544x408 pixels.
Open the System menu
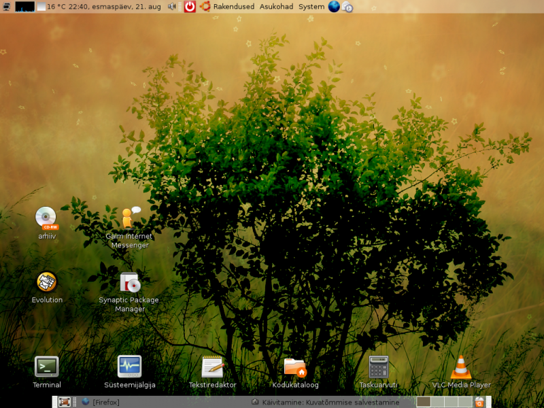[311, 7]
